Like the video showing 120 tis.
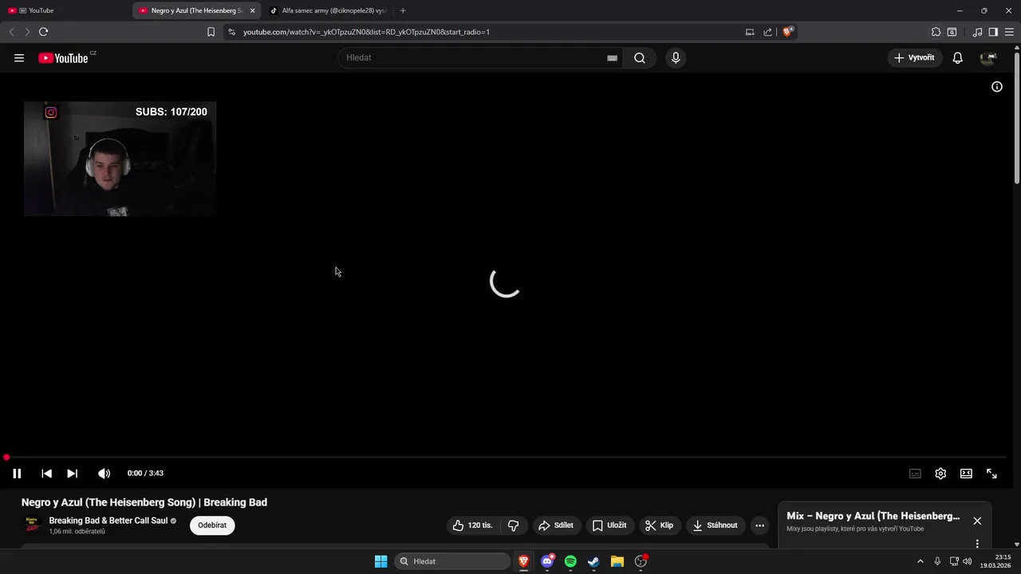This screenshot has width=1021, height=574. tap(473, 525)
